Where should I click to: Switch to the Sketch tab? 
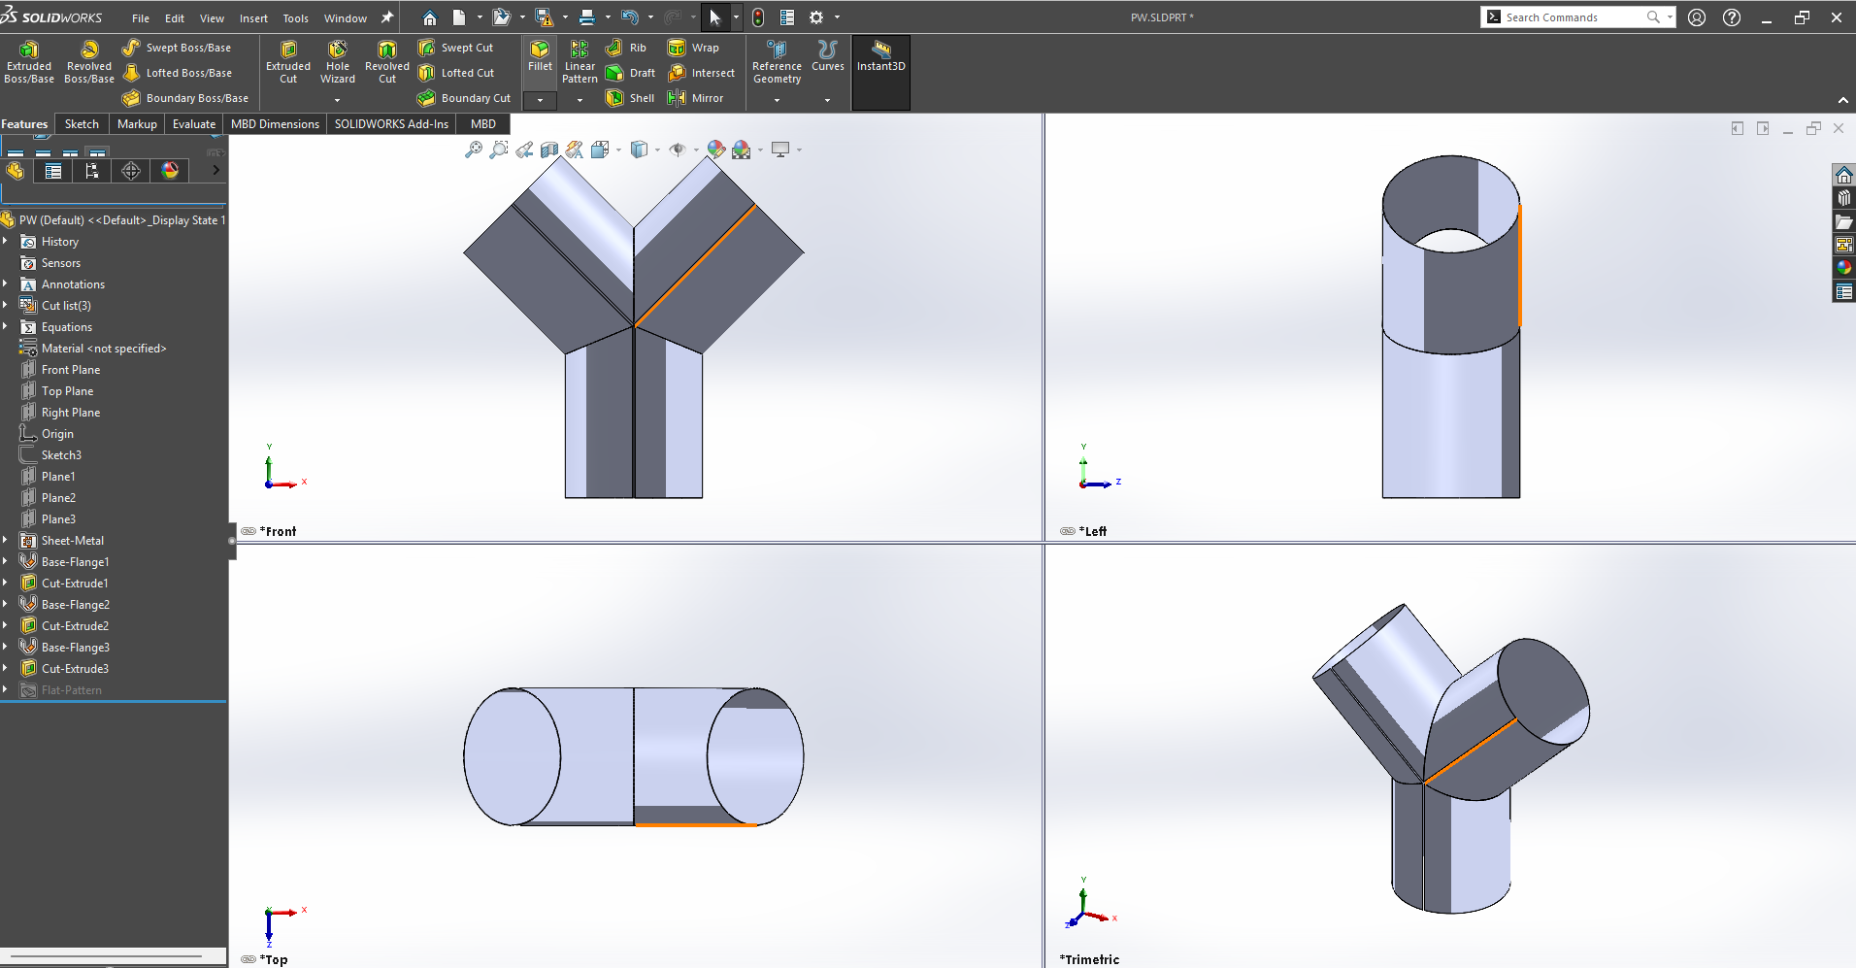[82, 124]
